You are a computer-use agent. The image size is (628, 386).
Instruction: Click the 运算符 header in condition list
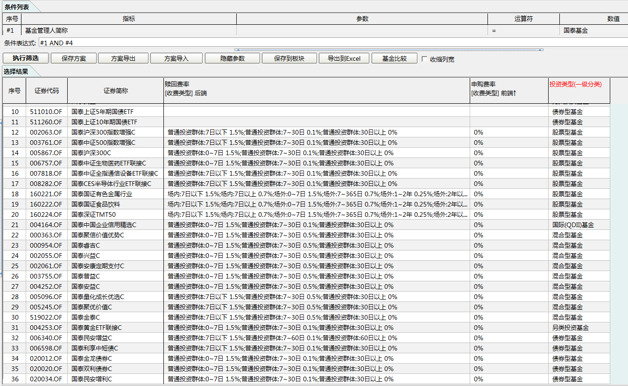coord(524,19)
